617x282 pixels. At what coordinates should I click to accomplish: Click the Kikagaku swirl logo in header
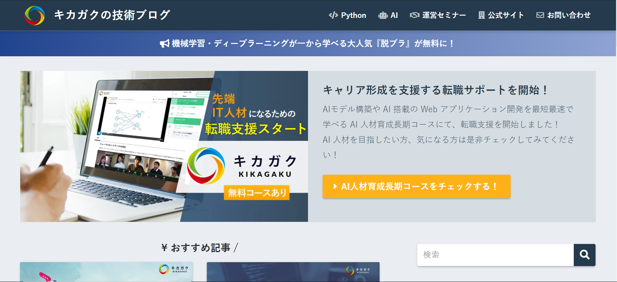[x=34, y=15]
